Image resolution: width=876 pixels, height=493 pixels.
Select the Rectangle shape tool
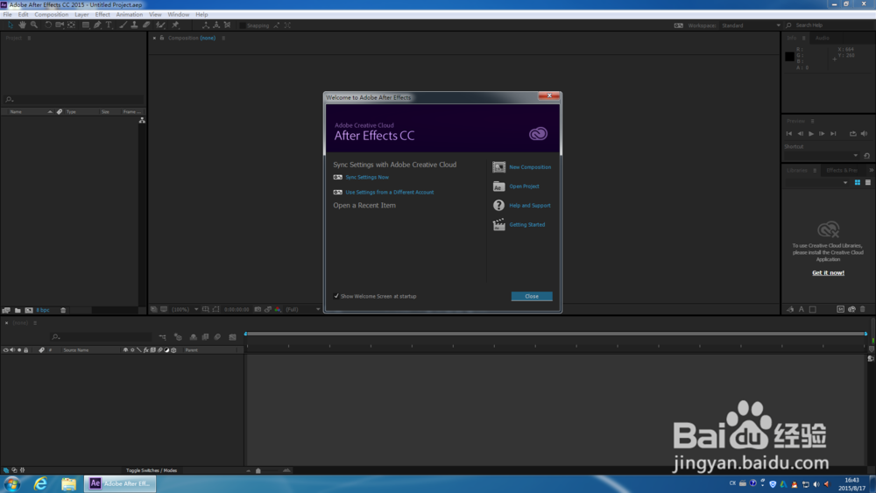pyautogui.click(x=86, y=25)
